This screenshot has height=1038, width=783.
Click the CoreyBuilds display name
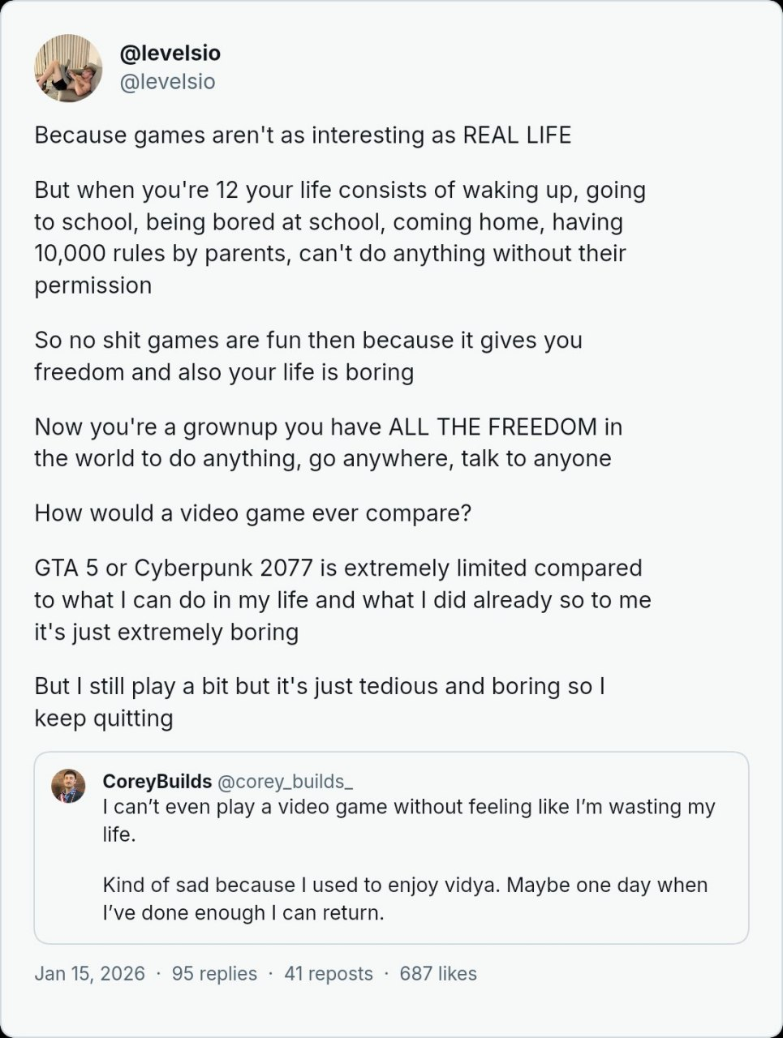pyautogui.click(x=157, y=781)
